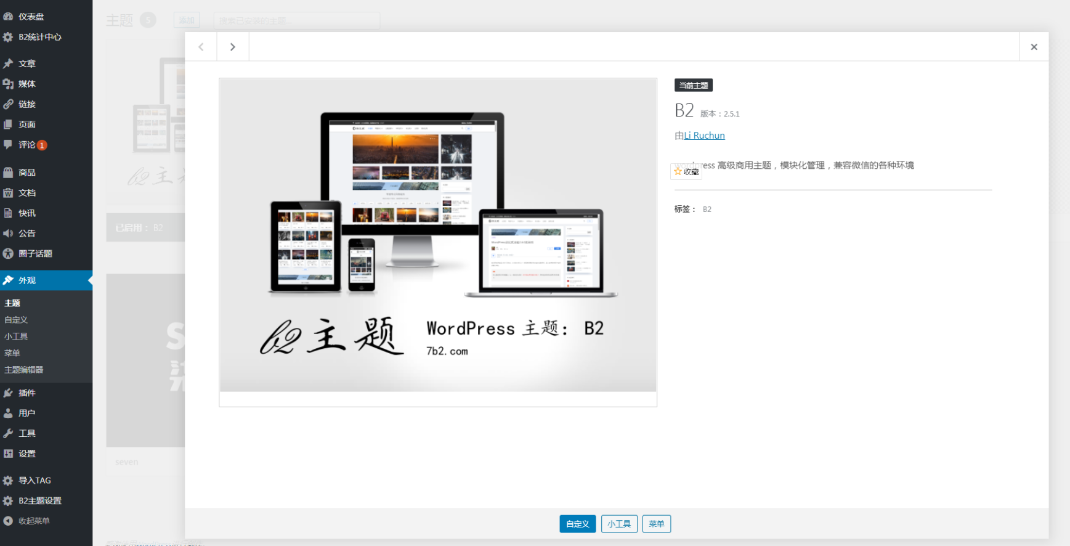Open 工具 wrench icon
The width and height of the screenshot is (1070, 546).
click(8, 433)
